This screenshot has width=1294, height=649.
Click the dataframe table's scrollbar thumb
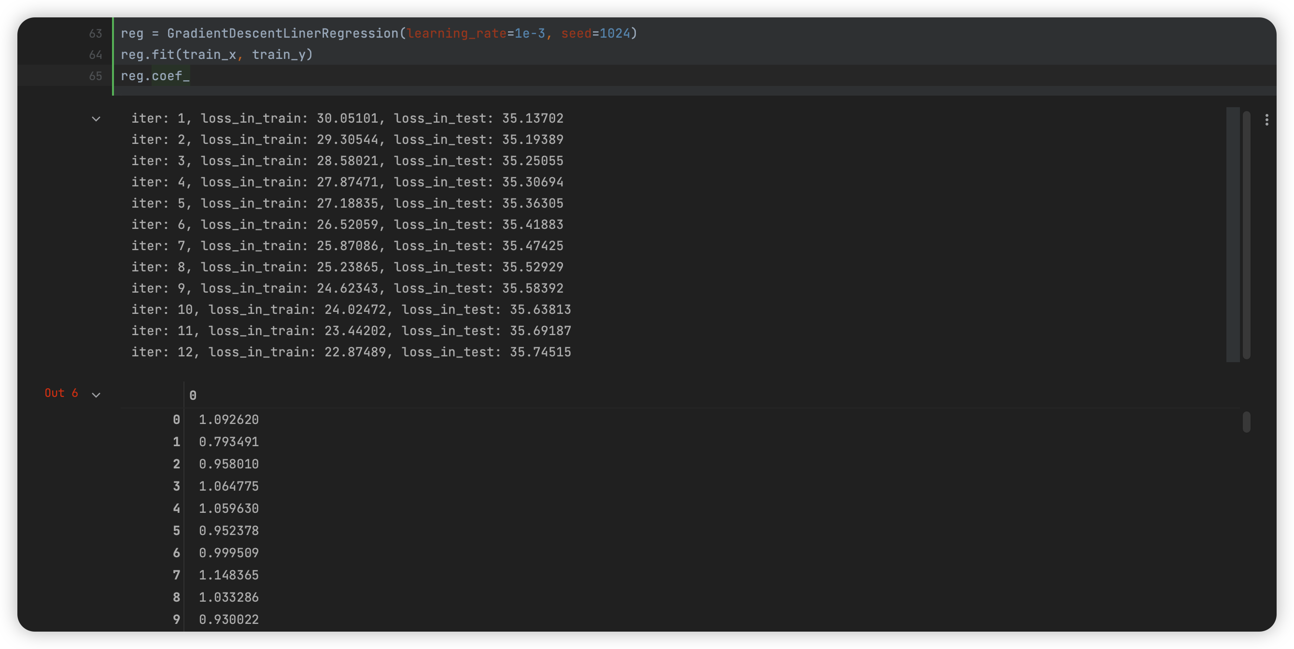tap(1246, 422)
